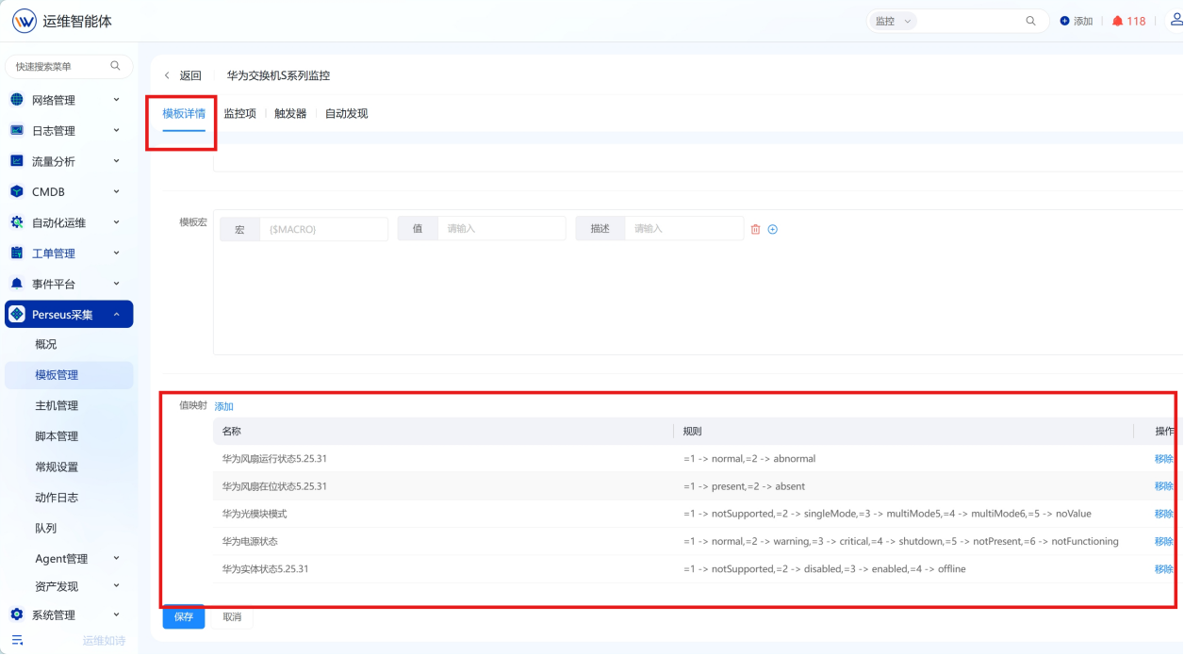Switch to the 监控项 tab

[239, 113]
